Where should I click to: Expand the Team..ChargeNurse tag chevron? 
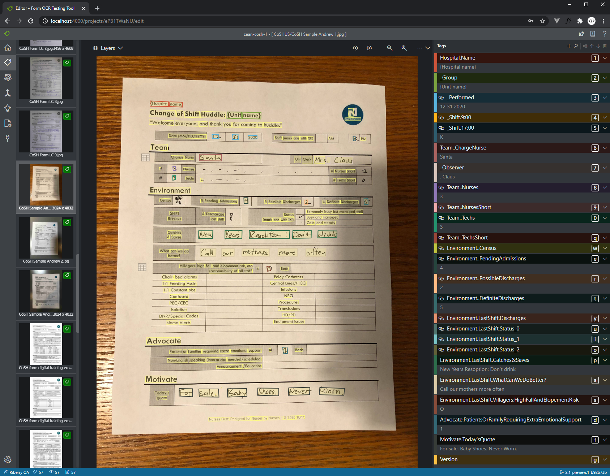tap(605, 148)
